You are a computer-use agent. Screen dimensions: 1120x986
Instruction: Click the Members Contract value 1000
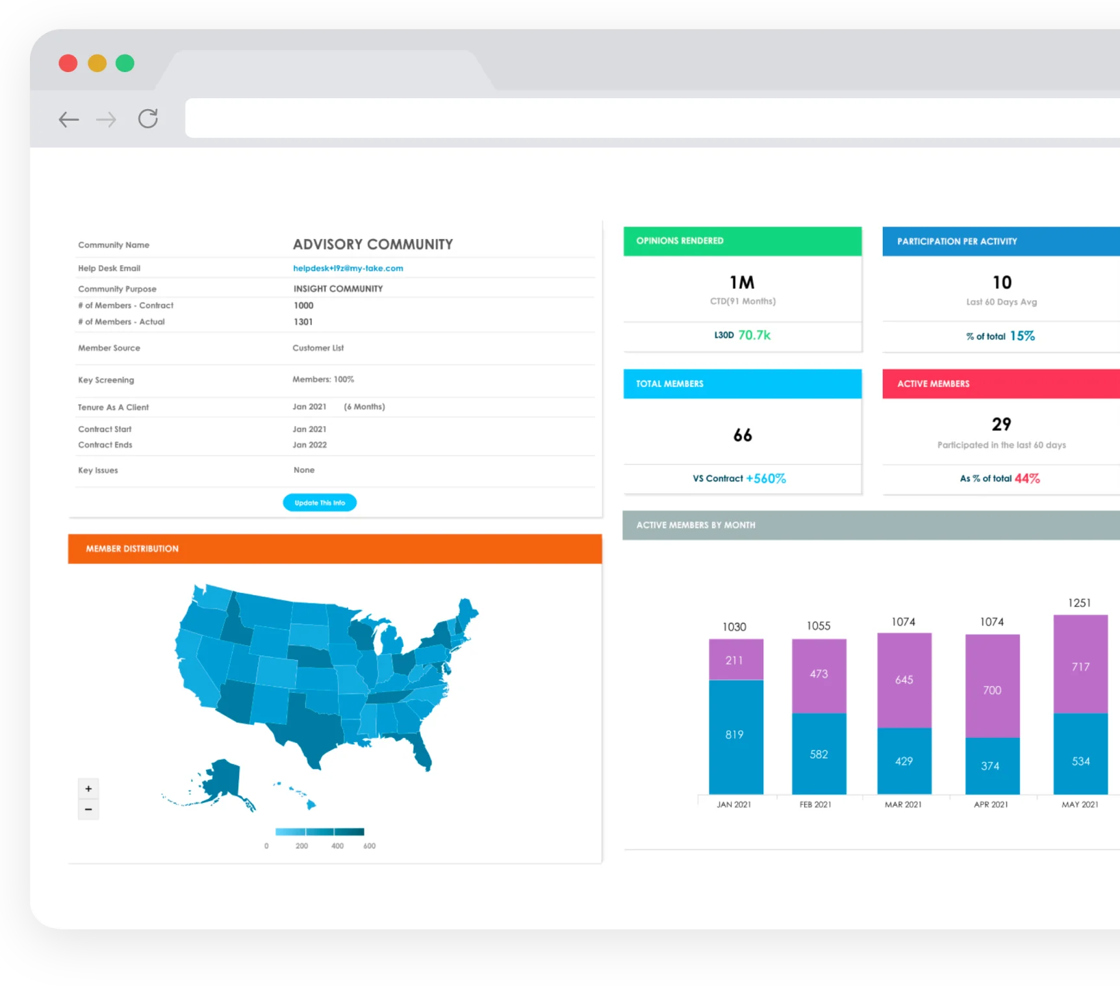303,305
